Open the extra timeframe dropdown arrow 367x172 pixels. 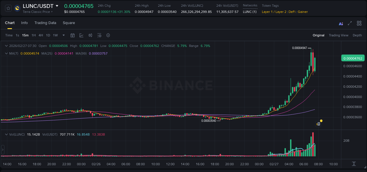63,35
